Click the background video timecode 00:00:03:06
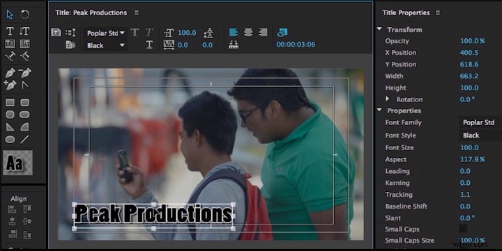Screen dimensions: 502x251 point(296,44)
